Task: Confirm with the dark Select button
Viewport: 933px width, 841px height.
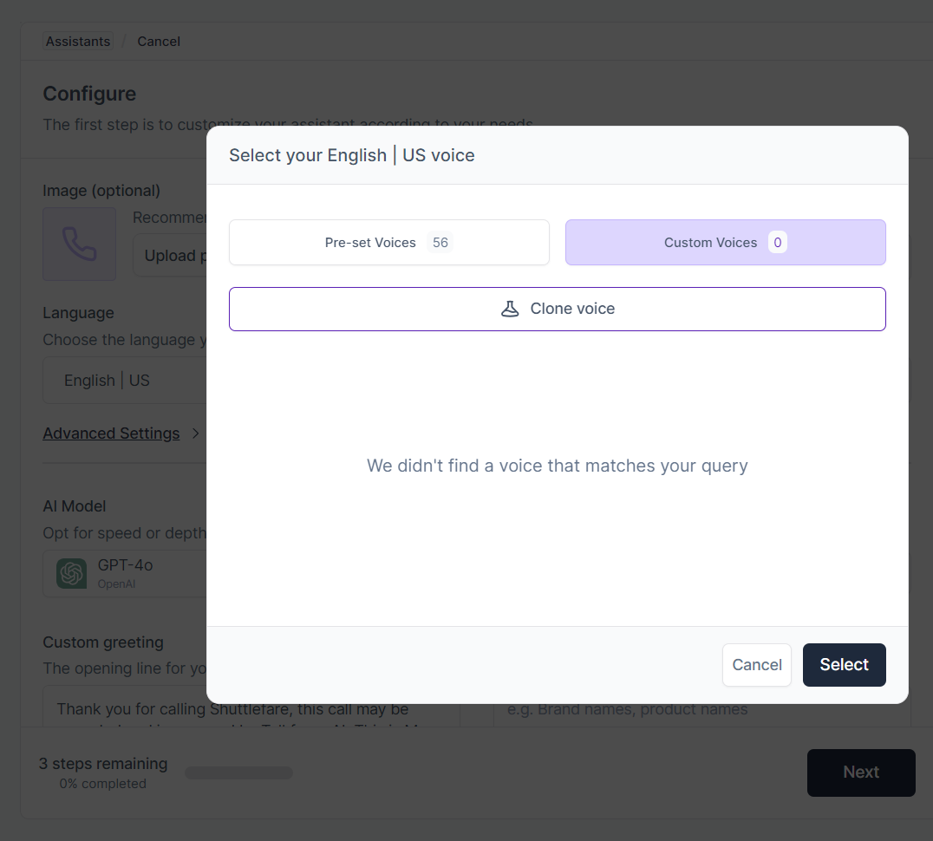Action: [844, 665]
